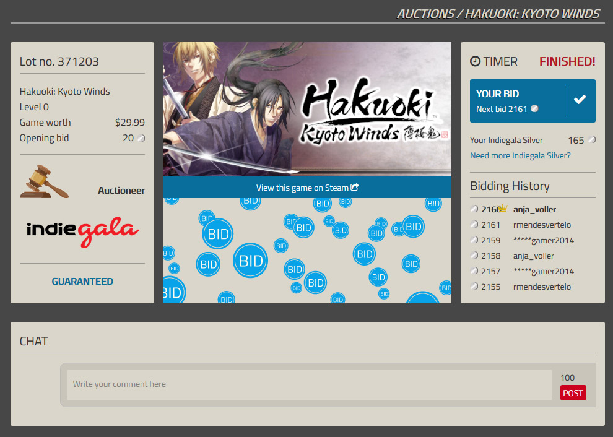Viewport: 613px width, 437px height.
Task: Click the silver coin beside balance 165
Action: click(592, 139)
